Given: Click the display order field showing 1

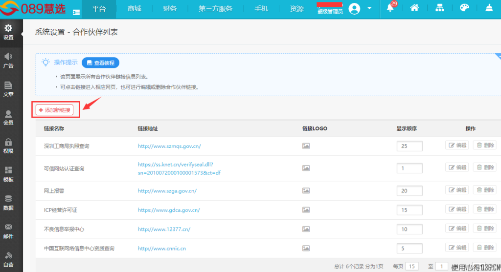Looking at the screenshot, I should (410, 168).
